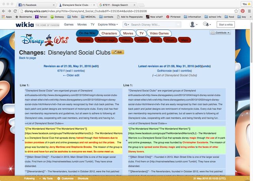Open the contests bookmark folder
Viewport: 253px width, 181px height.
[x=106, y=17]
